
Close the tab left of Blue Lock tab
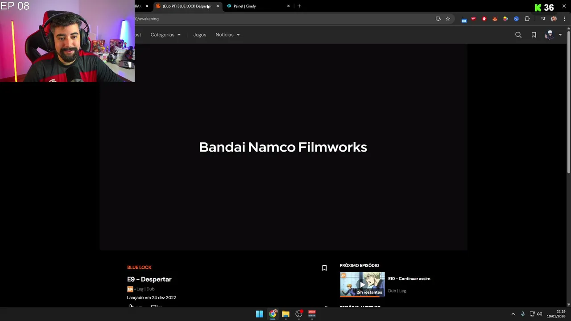click(147, 6)
